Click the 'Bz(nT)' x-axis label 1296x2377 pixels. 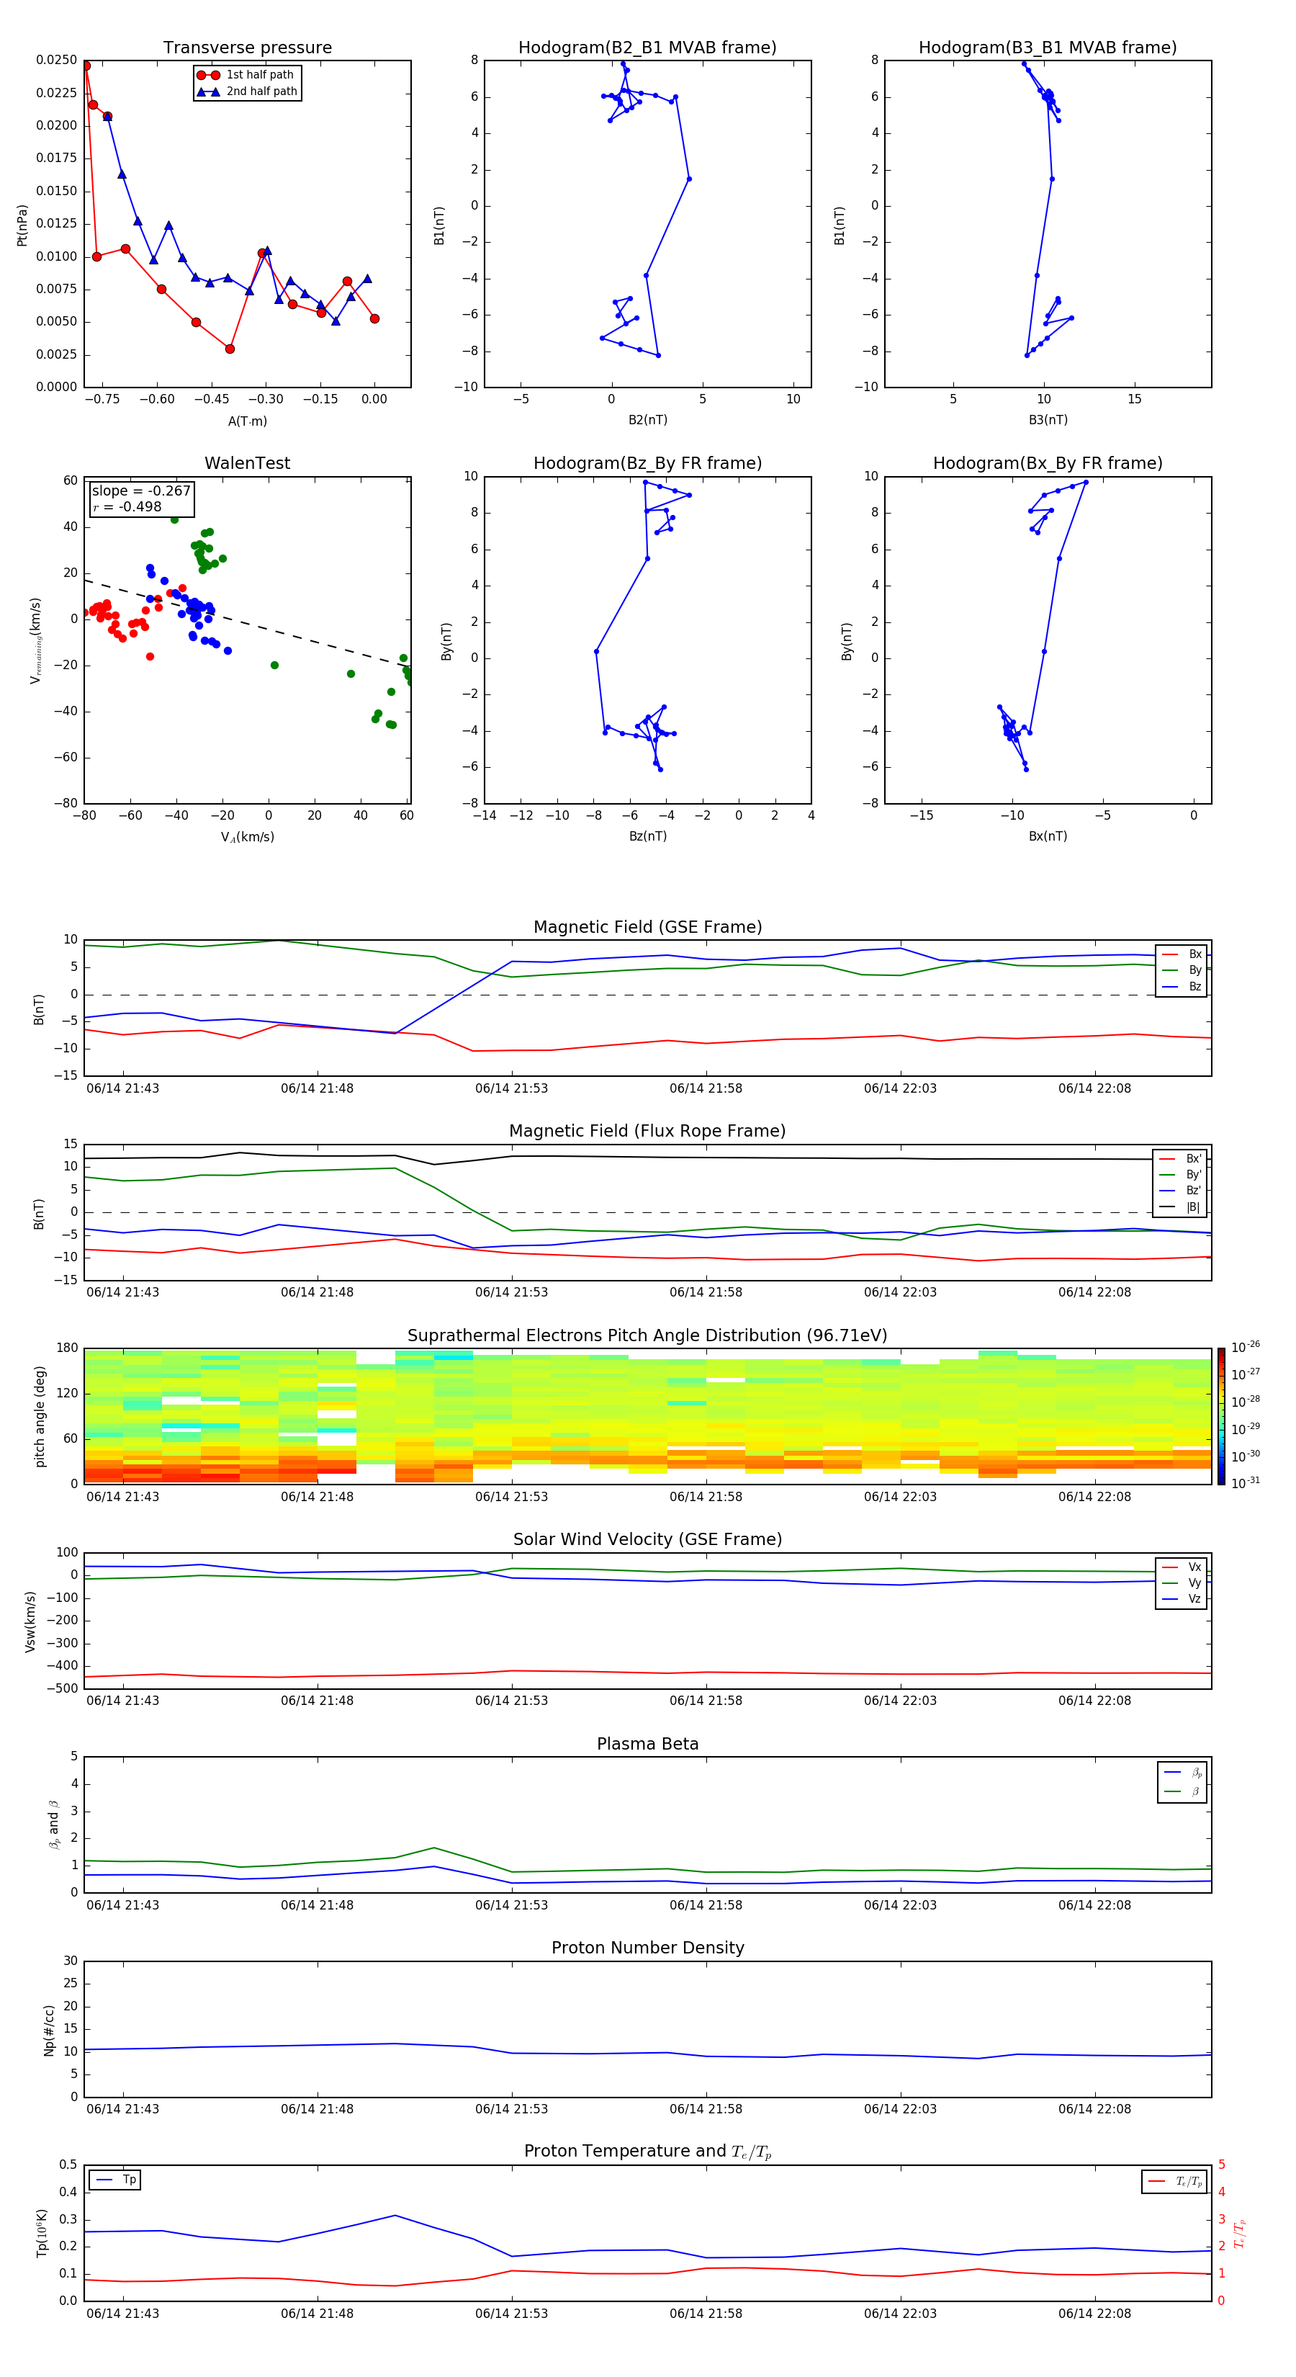click(647, 836)
